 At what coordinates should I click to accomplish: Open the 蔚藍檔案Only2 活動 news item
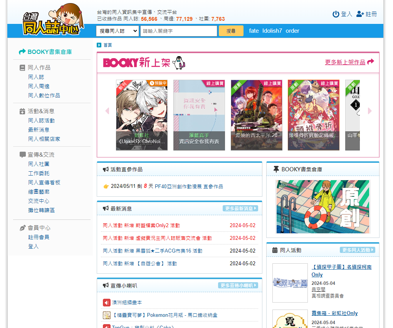tap(141, 226)
